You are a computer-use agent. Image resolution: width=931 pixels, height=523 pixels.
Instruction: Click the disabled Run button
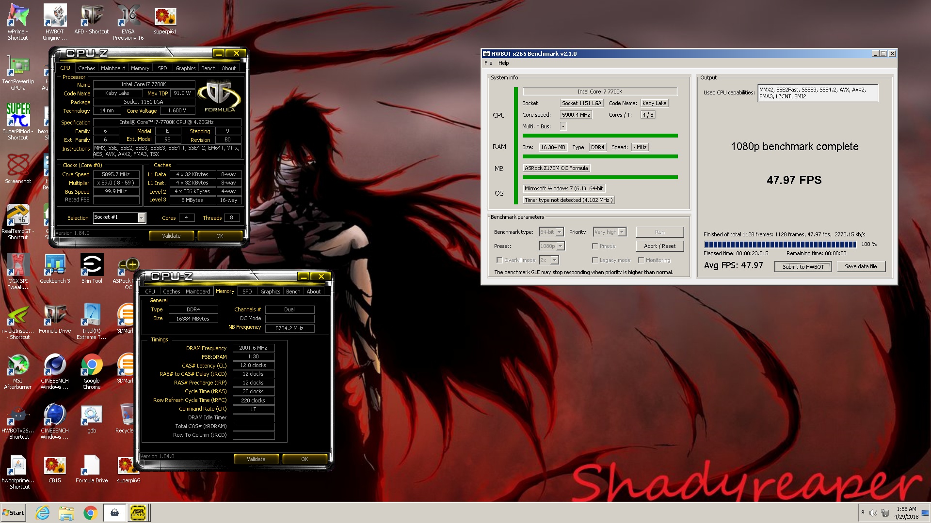(x=659, y=232)
